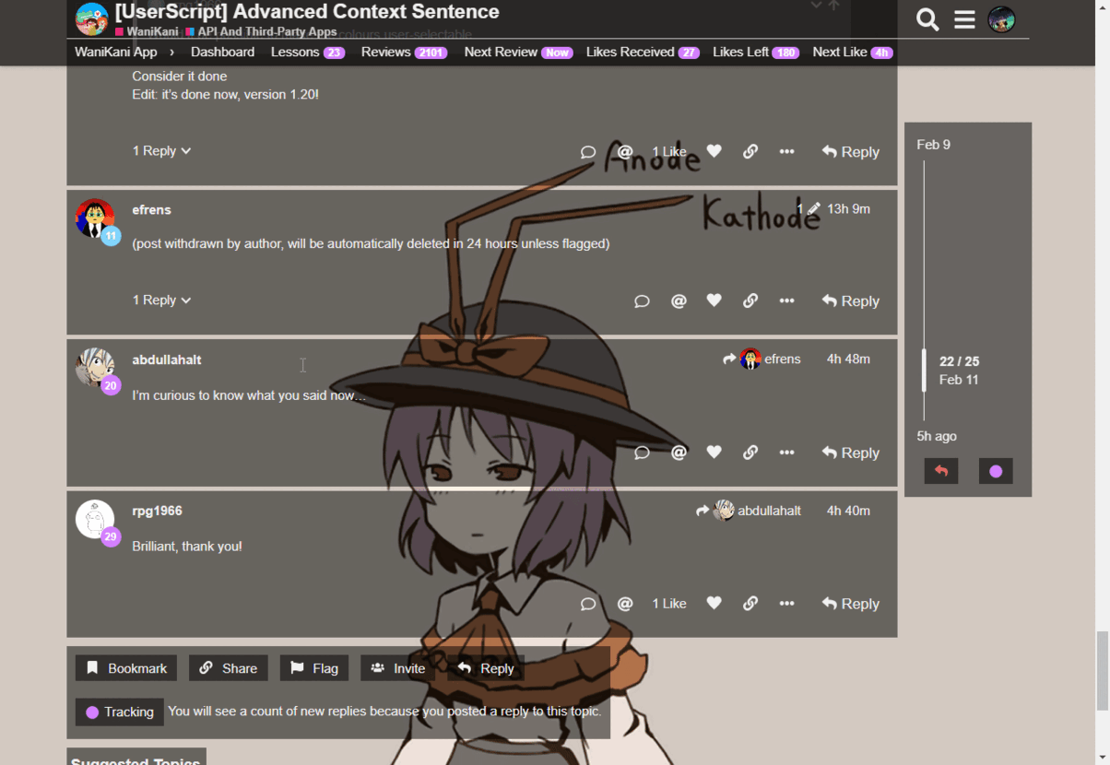Click the '[UserScript] Advanced Context Sentence' topic title

click(x=307, y=12)
